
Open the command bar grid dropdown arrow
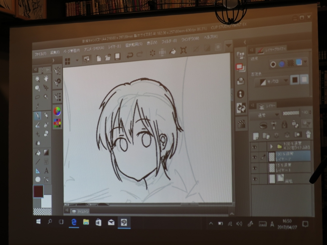[x=77, y=60]
